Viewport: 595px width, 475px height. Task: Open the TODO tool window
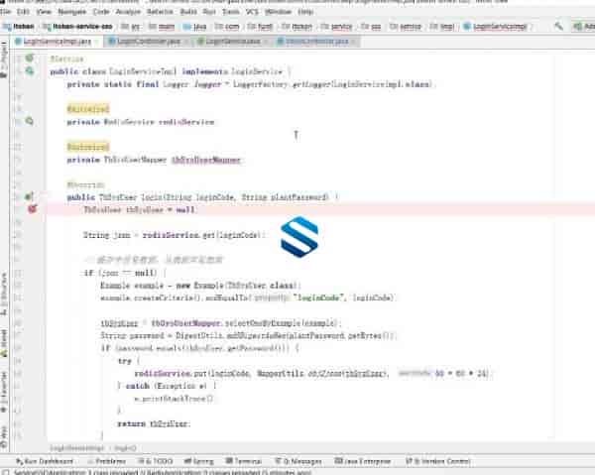pos(157,461)
